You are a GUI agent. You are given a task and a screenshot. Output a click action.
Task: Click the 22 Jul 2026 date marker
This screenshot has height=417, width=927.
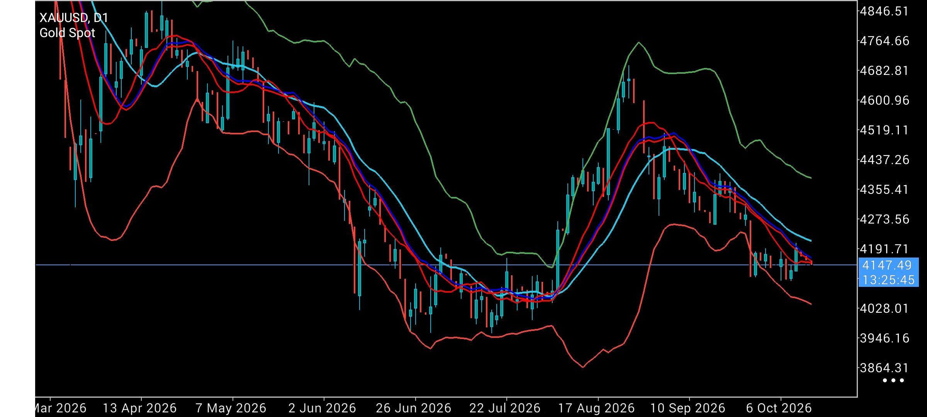pyautogui.click(x=505, y=408)
